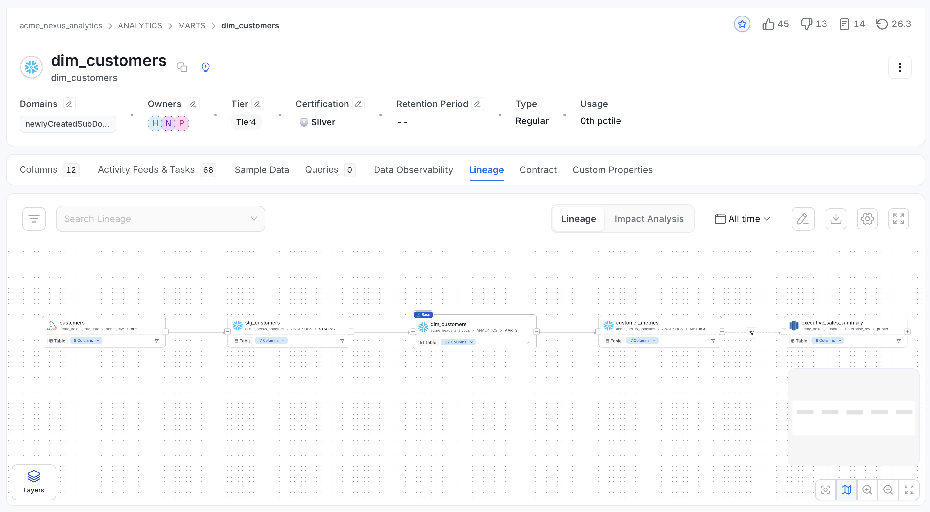
Task: Open the Search Lineage dropdown
Action: pyautogui.click(x=160, y=219)
